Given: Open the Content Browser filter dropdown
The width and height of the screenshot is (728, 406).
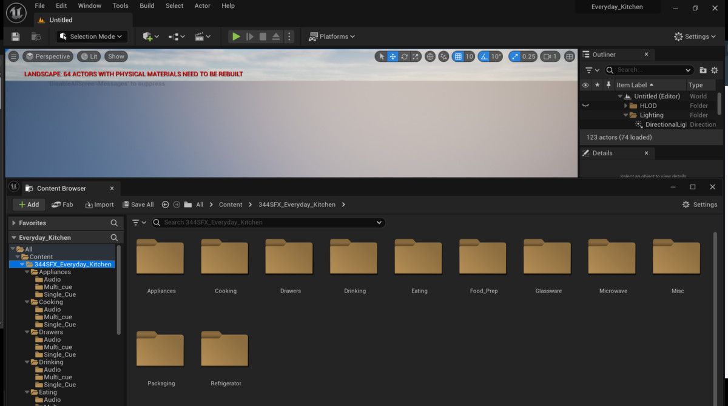Looking at the screenshot, I should click(140, 223).
